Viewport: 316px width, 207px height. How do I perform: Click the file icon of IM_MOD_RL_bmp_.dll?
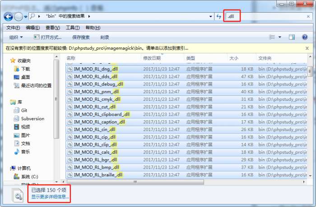point(70,168)
